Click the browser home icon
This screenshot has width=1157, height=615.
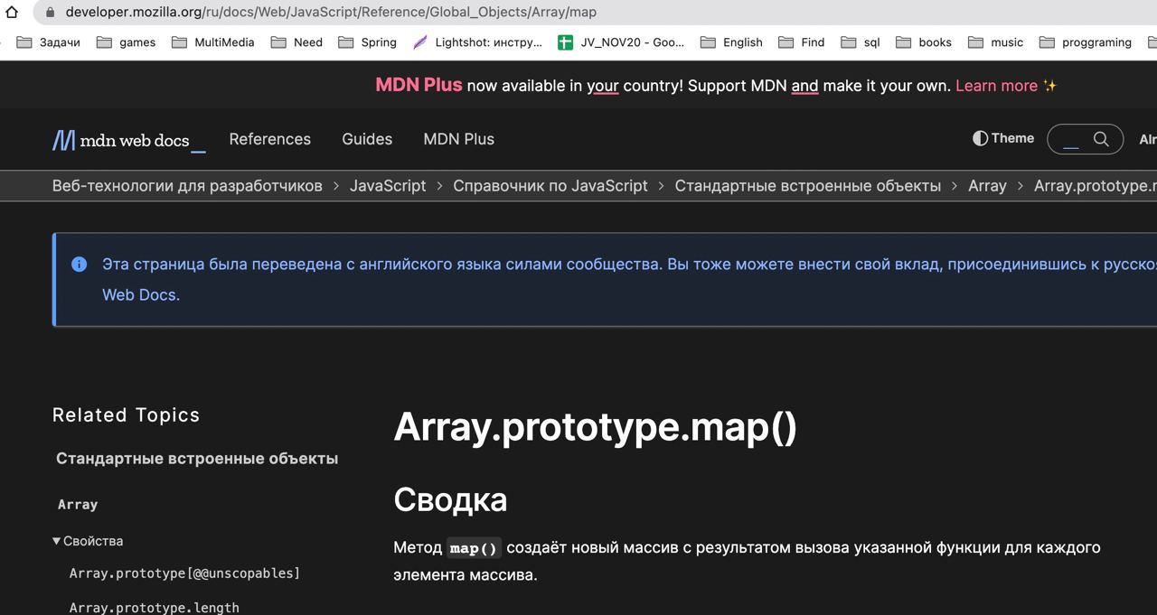point(12,13)
